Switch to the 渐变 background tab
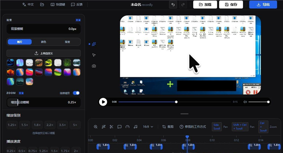 coord(68,42)
